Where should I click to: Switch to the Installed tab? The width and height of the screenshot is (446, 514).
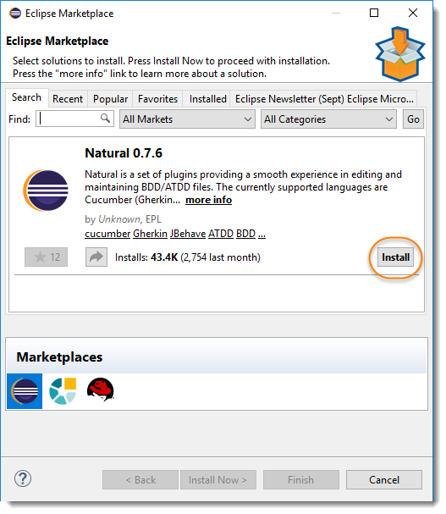click(x=207, y=99)
